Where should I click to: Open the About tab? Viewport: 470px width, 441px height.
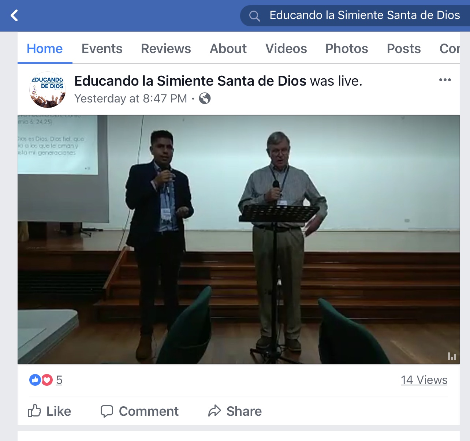(x=228, y=49)
